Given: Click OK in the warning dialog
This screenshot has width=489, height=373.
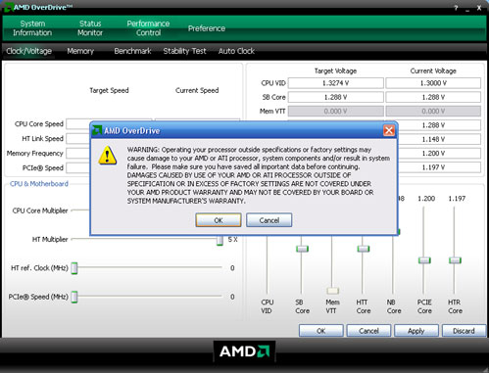Looking at the screenshot, I should click(x=219, y=220).
